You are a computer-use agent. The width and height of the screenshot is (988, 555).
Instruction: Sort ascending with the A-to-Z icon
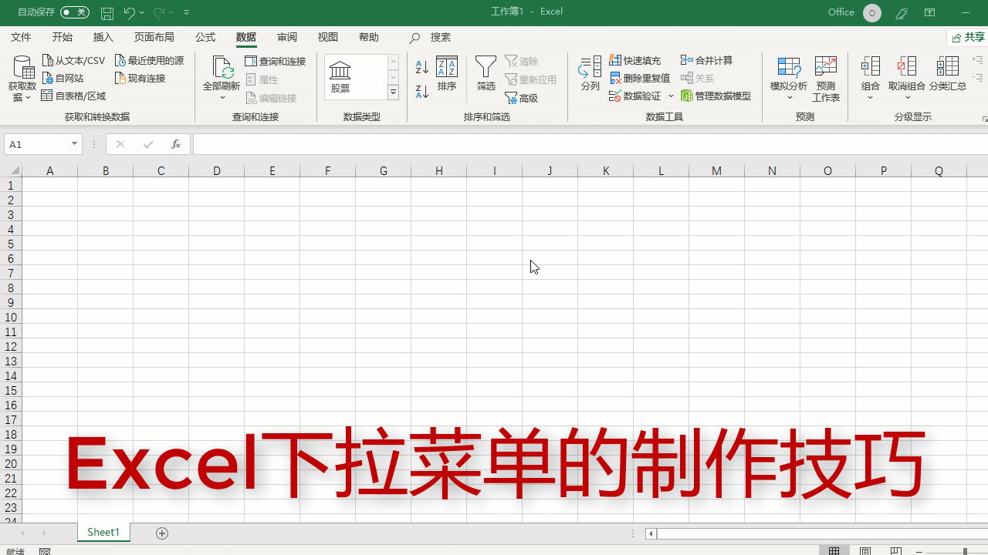422,67
